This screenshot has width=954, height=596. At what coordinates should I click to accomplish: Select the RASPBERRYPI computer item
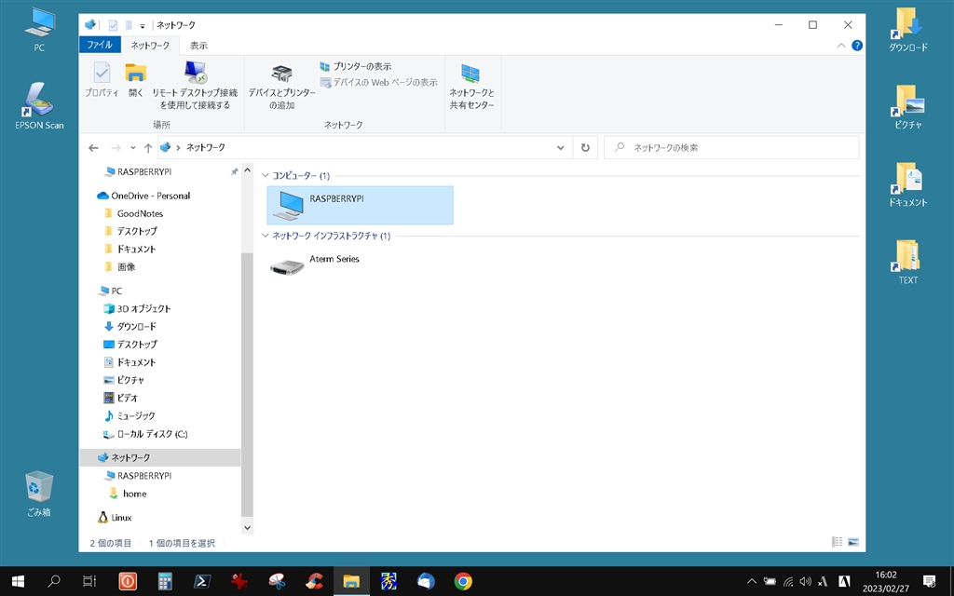point(361,206)
